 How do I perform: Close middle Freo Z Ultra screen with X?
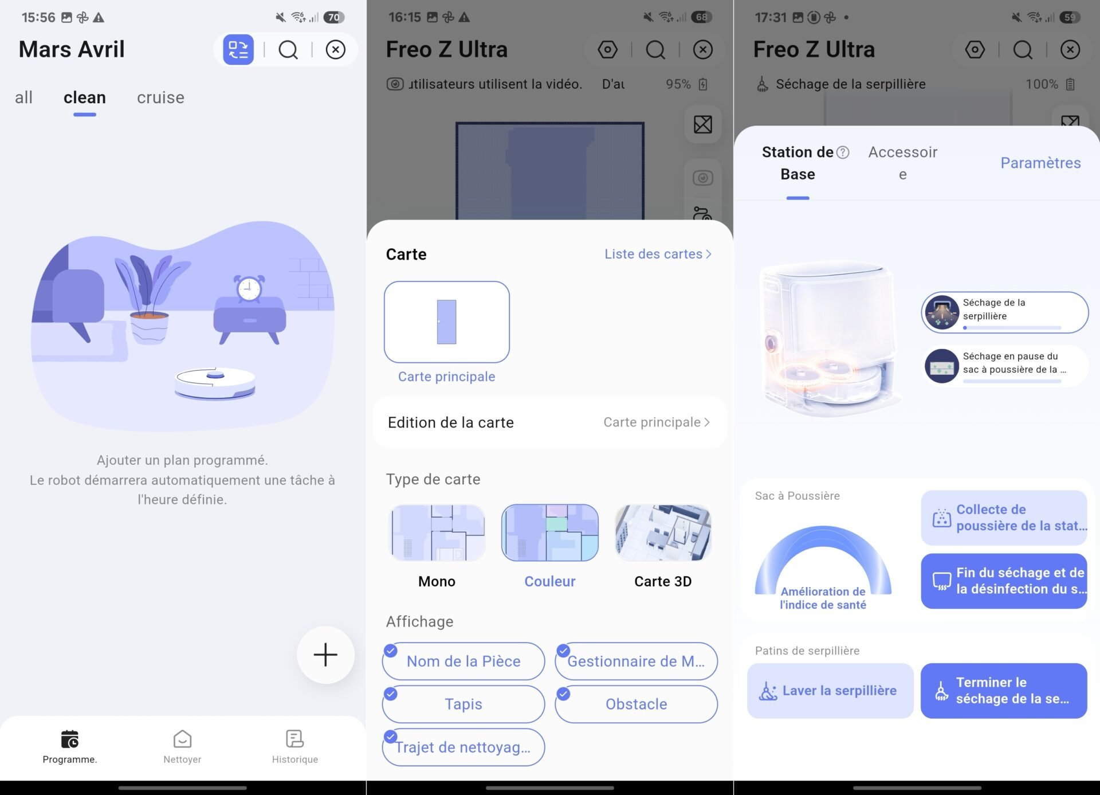click(x=703, y=49)
